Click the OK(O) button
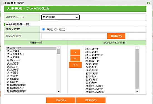Image resolution: width=153 pixels, height=104 pixels. (61, 100)
